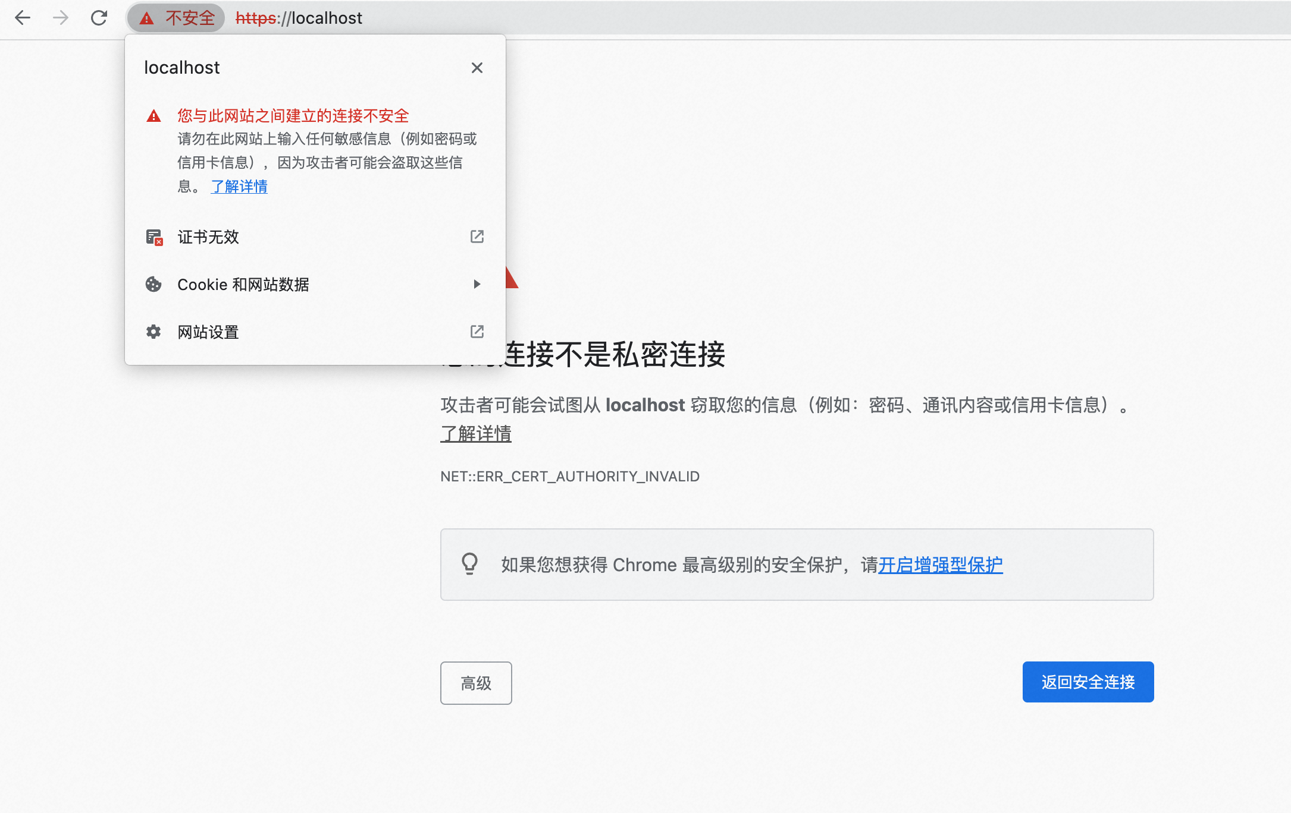Click the 'localhost' title in popup
Viewport: 1291px width, 813px height.
182,68
